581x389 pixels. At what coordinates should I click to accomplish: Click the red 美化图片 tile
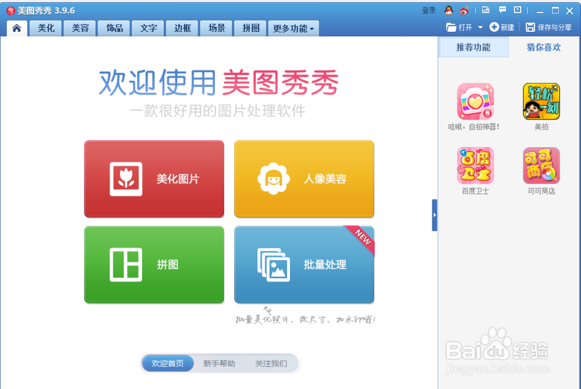[154, 179]
